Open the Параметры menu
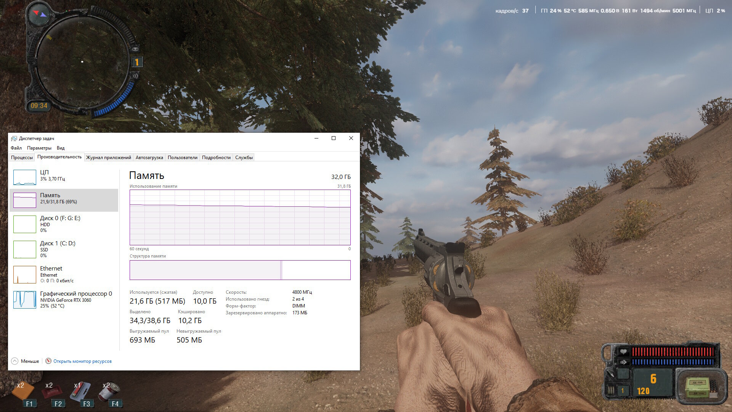This screenshot has height=412, width=732. 39,148
